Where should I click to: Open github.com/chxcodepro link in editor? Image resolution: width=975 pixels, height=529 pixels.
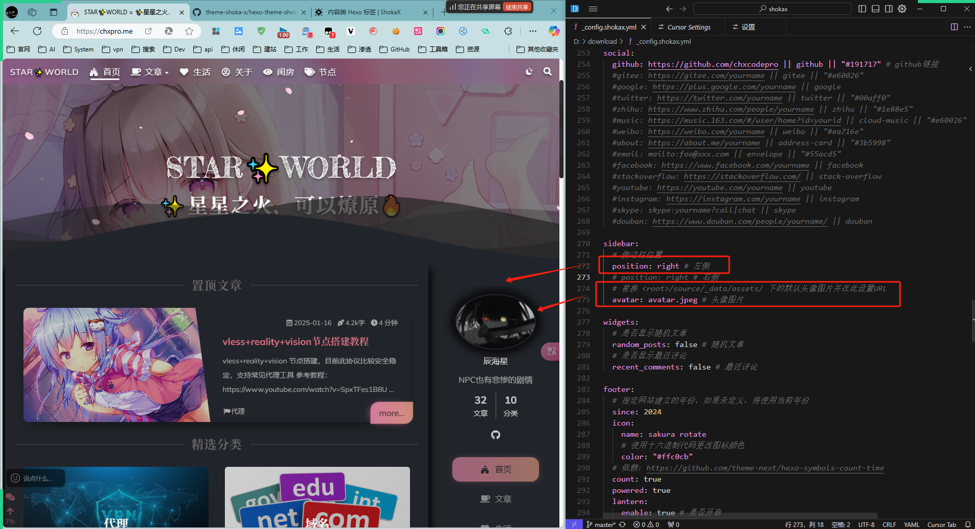pyautogui.click(x=713, y=64)
